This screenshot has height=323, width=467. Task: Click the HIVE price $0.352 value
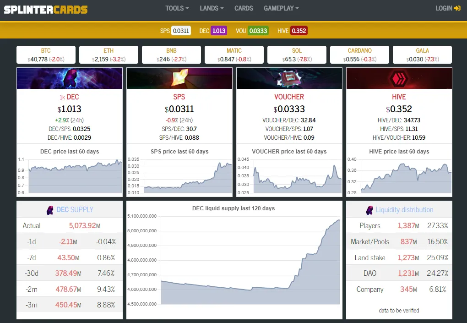pyautogui.click(x=399, y=109)
